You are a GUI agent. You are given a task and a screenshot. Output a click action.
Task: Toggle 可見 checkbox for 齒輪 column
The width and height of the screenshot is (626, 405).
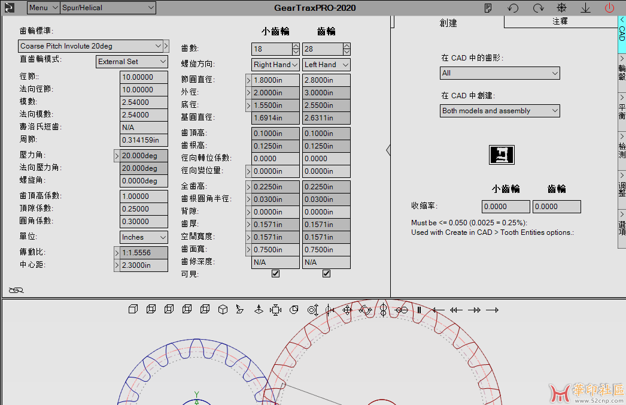click(x=326, y=273)
